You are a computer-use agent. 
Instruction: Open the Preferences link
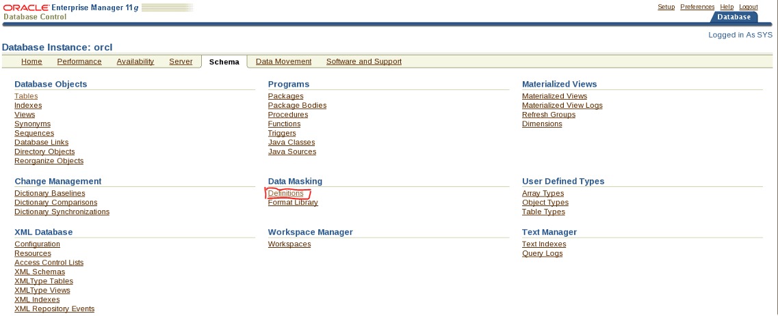[x=697, y=7]
